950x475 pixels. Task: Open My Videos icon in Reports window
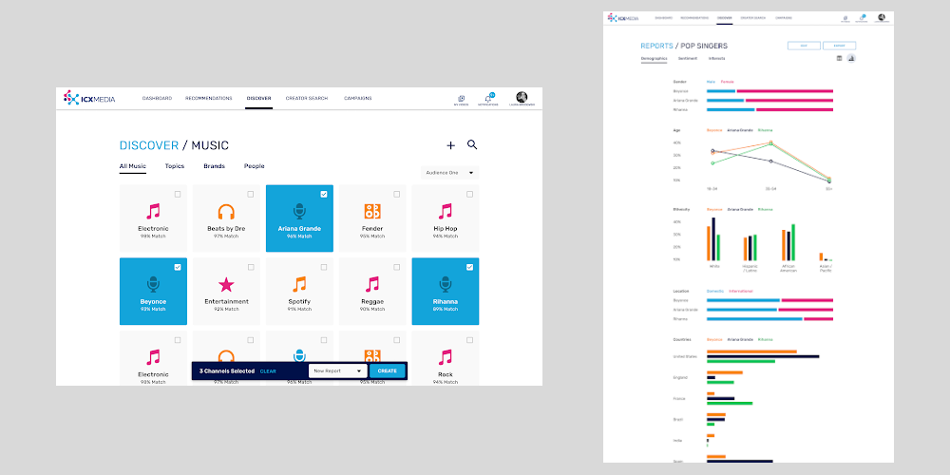click(845, 18)
